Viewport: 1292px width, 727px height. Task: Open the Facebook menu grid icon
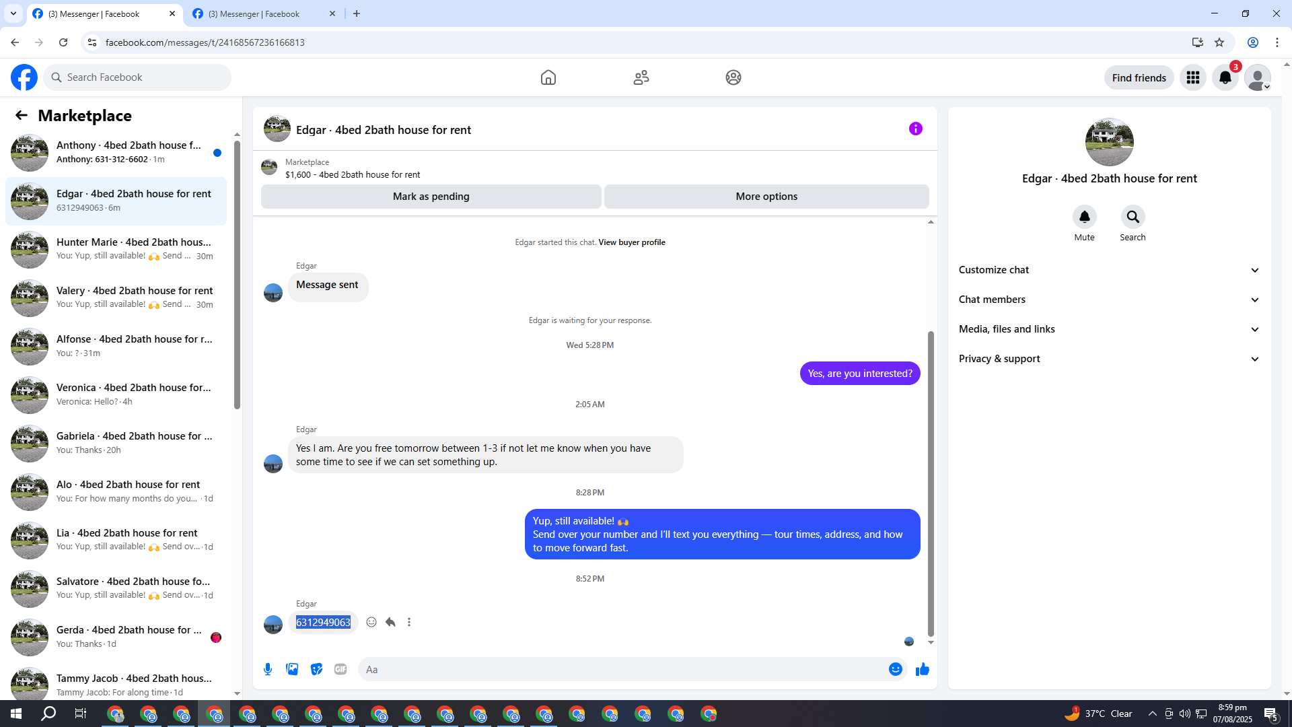tap(1193, 77)
